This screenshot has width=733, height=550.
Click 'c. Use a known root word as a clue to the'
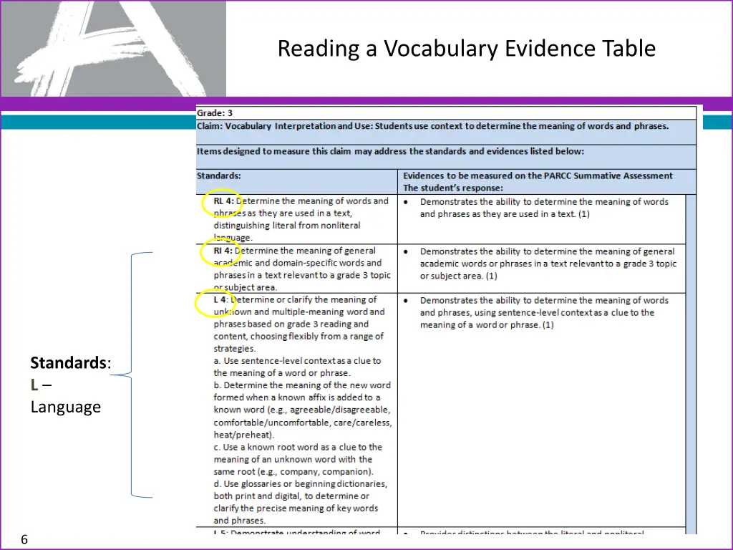click(298, 447)
